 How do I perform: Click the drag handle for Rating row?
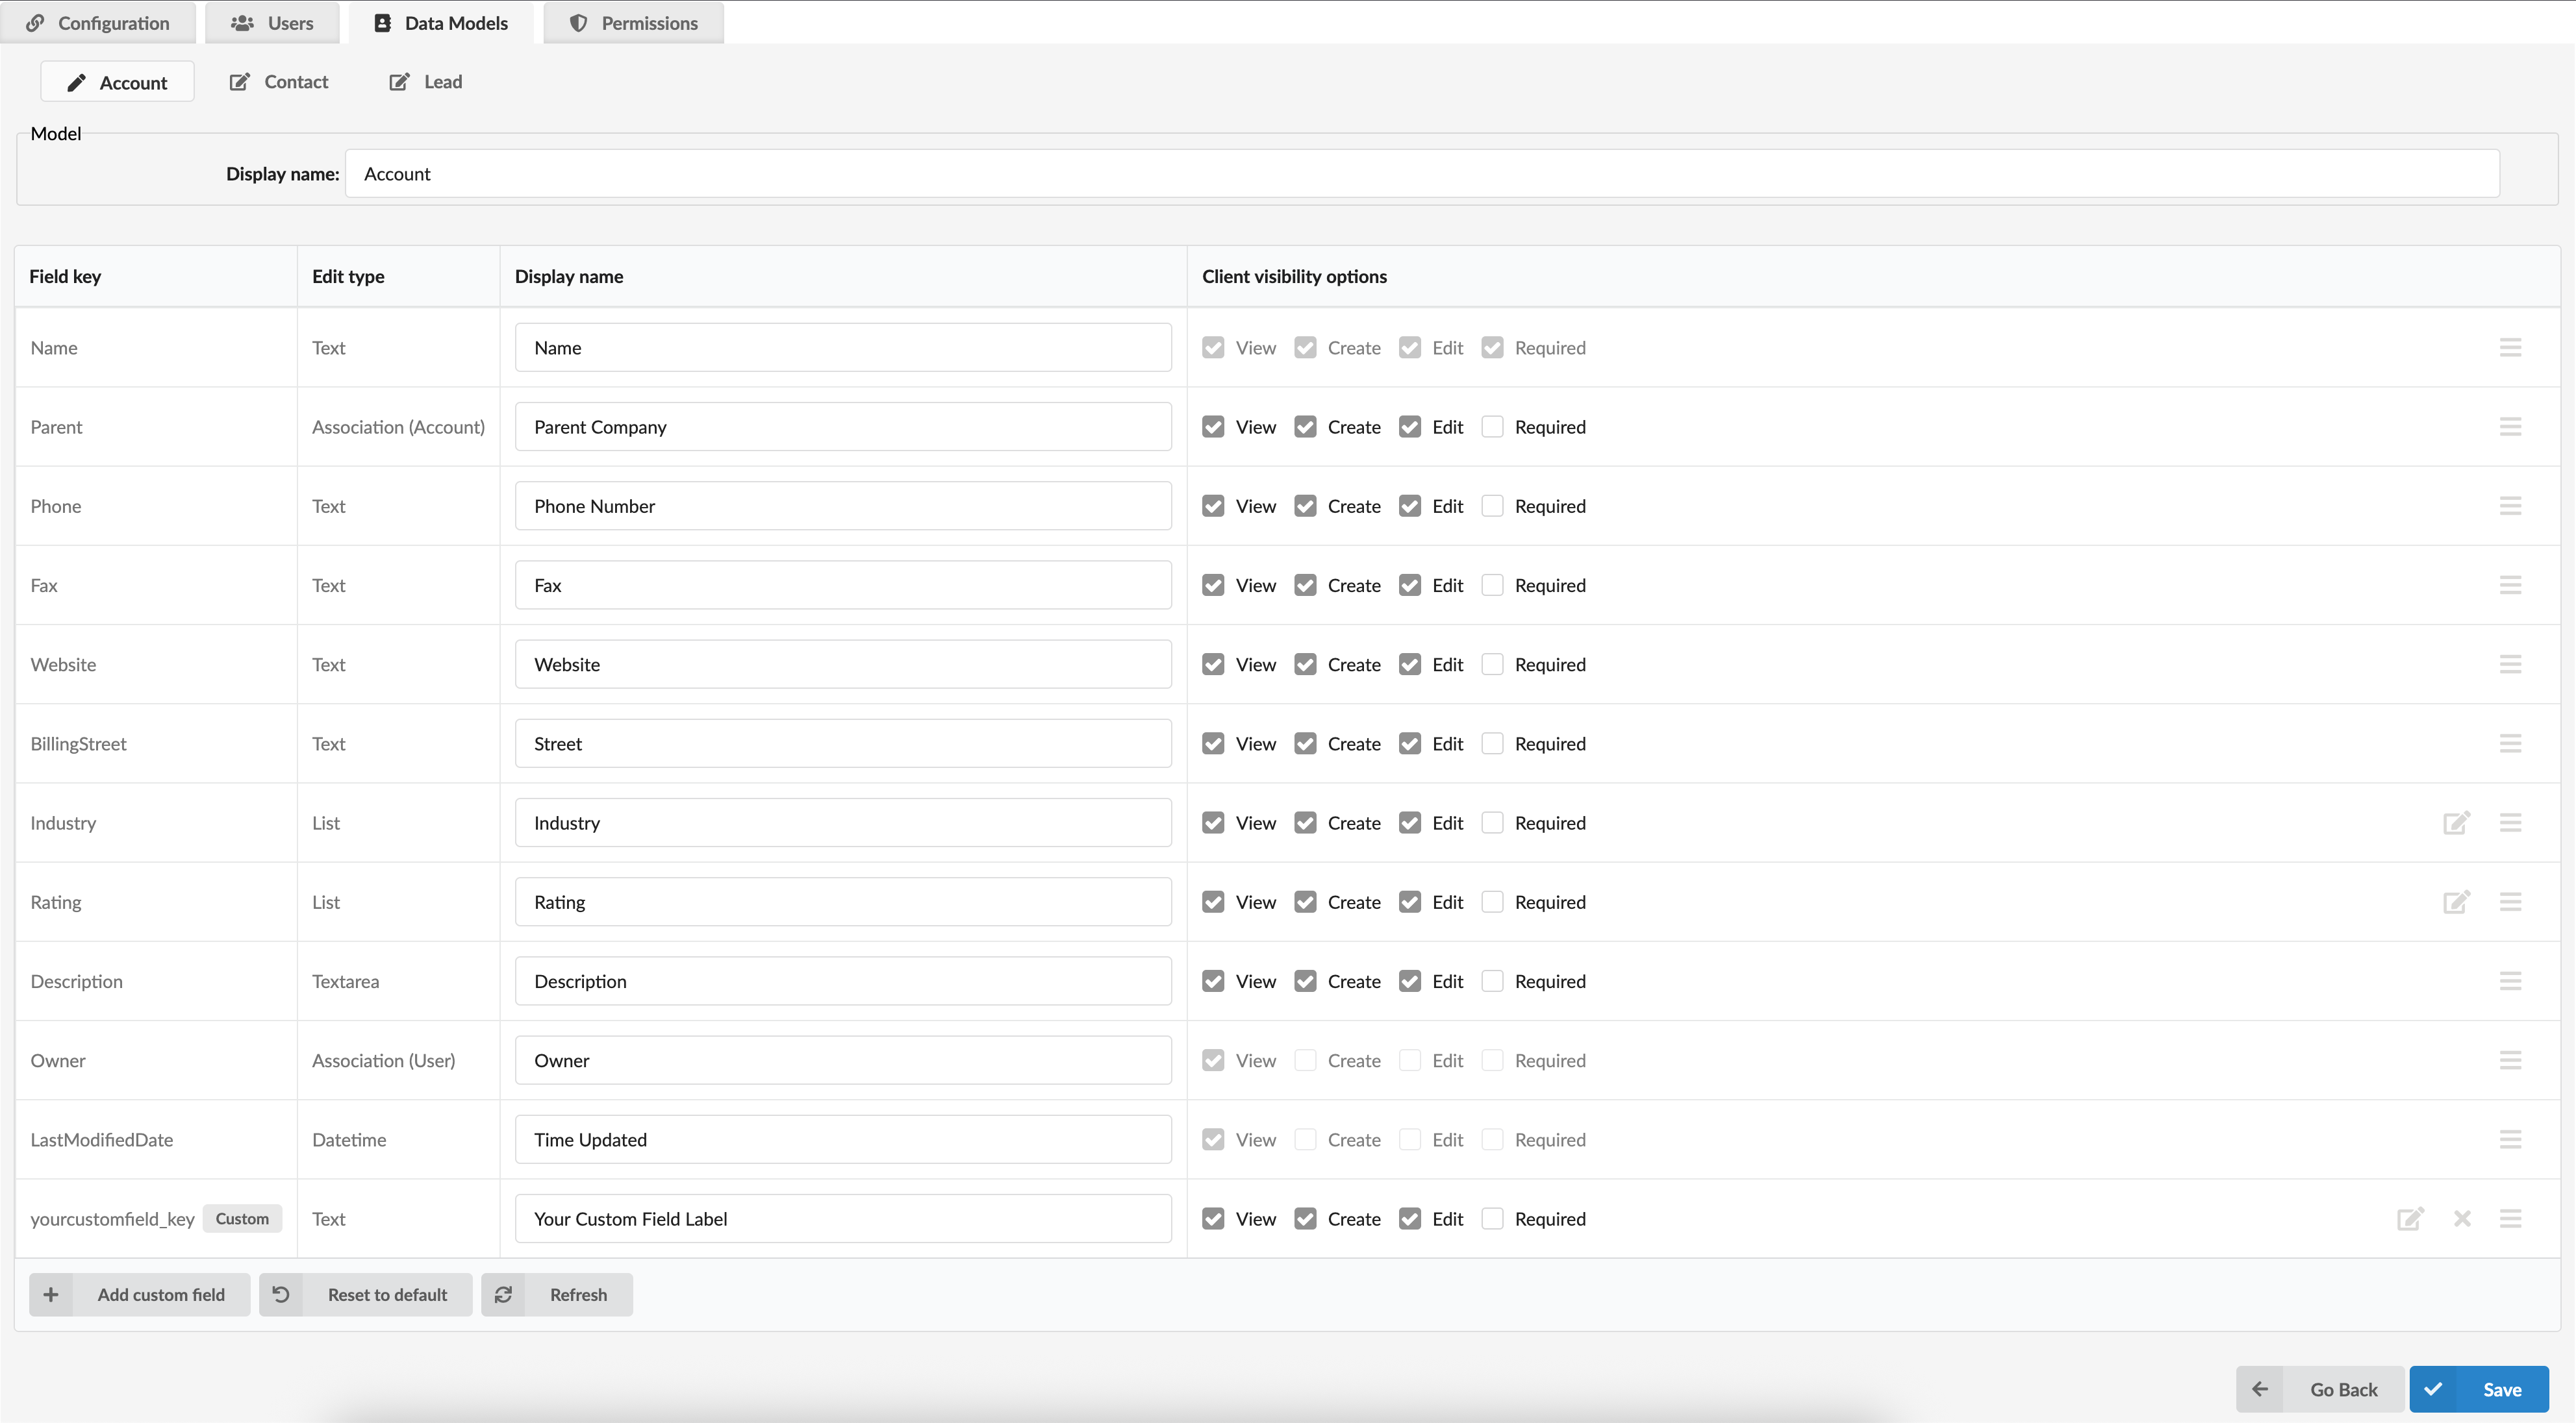2510,901
